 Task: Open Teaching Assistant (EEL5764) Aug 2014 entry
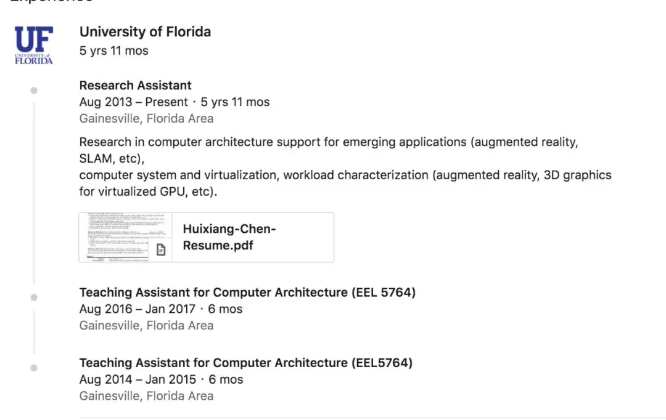click(x=246, y=363)
